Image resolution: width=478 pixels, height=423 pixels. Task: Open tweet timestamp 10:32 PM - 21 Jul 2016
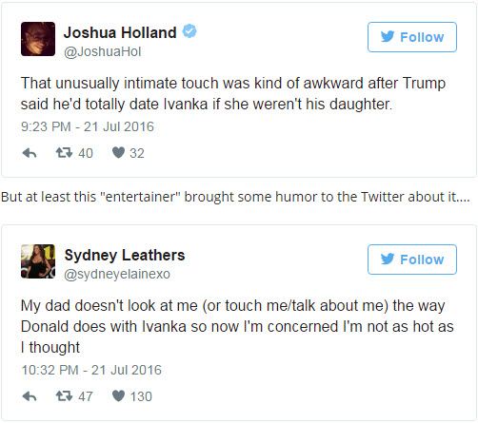tap(91, 370)
